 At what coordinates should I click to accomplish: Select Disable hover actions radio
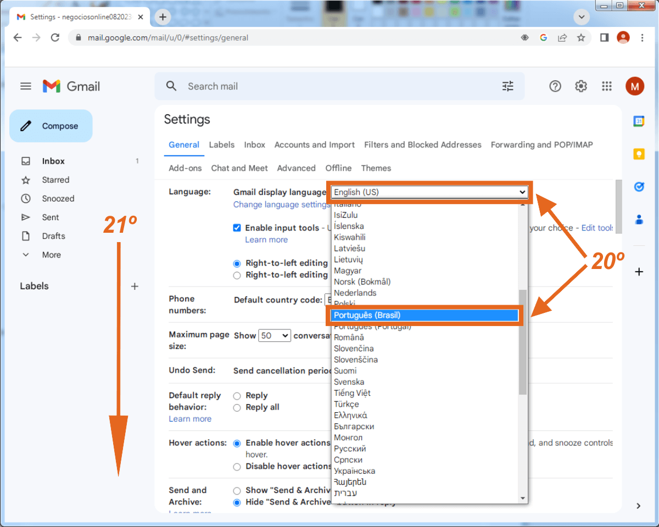(237, 467)
